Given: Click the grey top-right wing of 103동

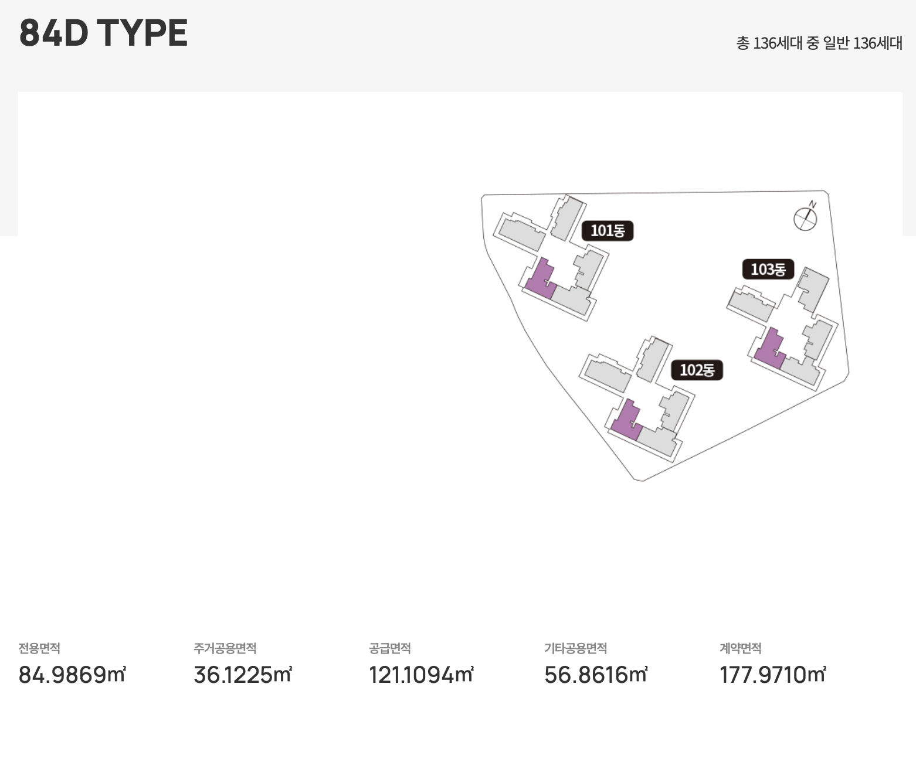Looking at the screenshot, I should (814, 290).
